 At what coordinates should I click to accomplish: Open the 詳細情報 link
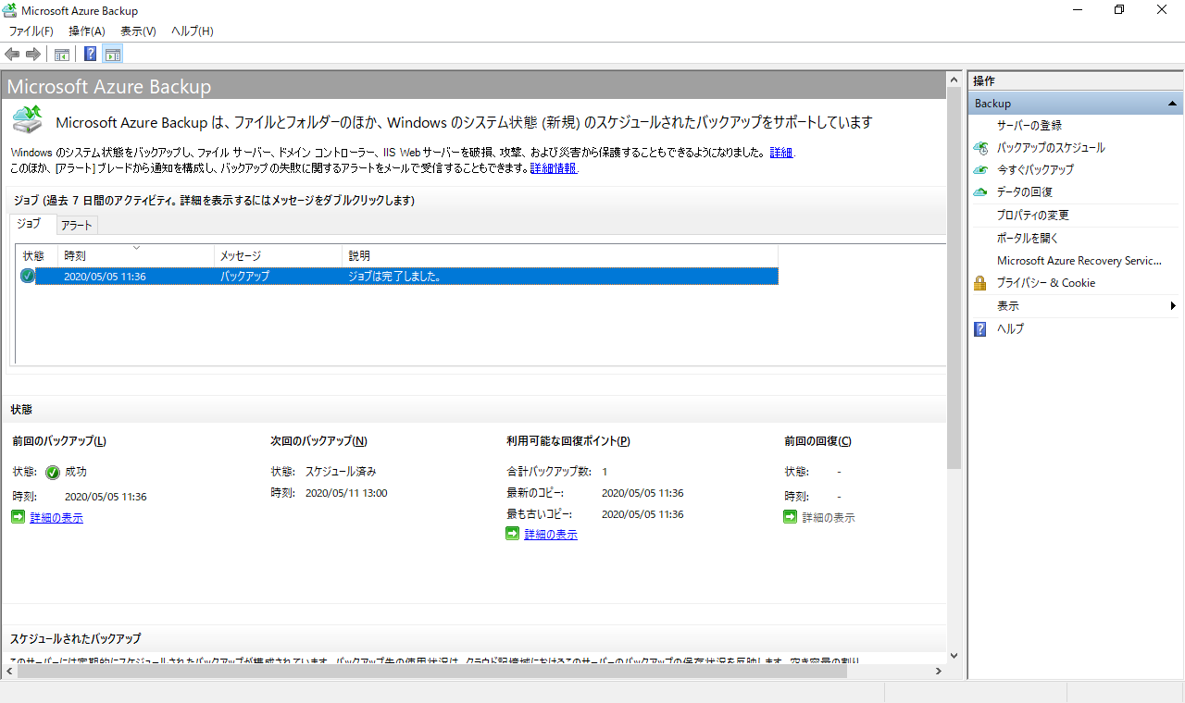pyautogui.click(x=554, y=168)
